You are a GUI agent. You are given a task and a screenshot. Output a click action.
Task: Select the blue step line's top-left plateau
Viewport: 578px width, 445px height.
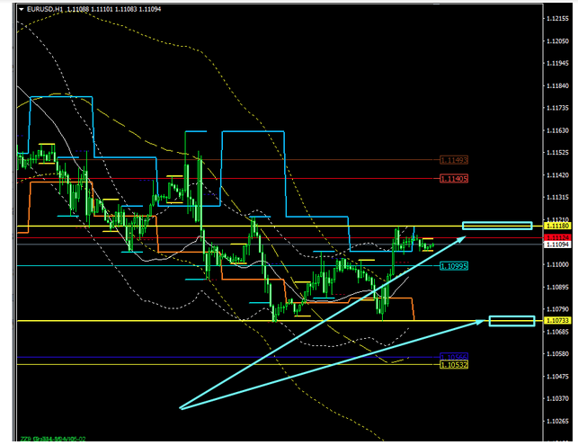coord(61,96)
